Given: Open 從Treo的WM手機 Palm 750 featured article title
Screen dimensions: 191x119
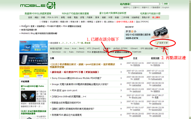Looking at the screenshot, I should click(x=33, y=87).
